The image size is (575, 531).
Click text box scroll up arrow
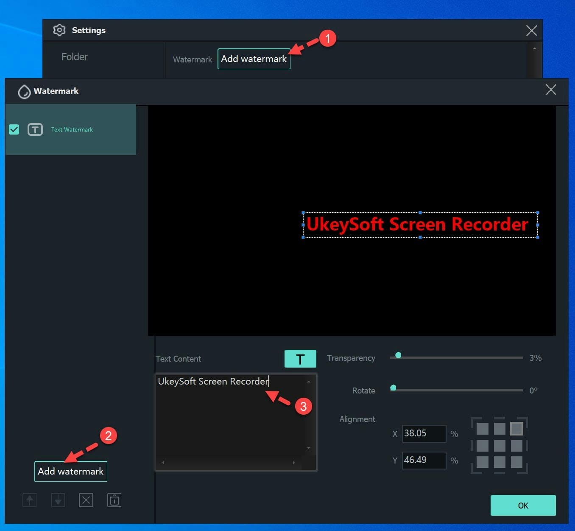click(309, 382)
